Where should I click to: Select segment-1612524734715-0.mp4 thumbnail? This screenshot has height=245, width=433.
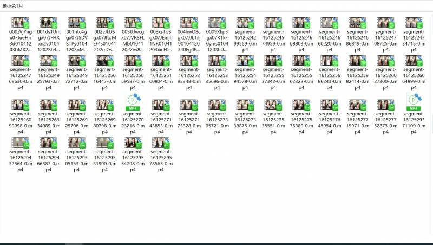(x=414, y=23)
